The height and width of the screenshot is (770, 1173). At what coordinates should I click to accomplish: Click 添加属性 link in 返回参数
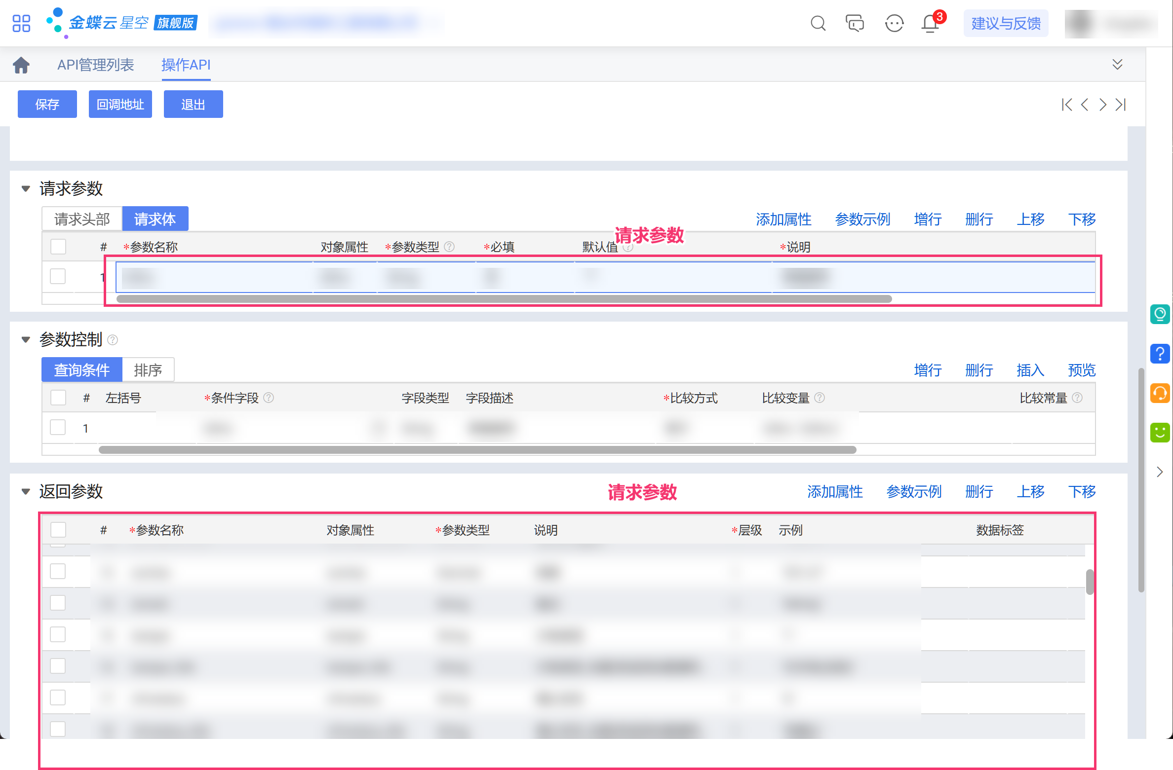835,491
